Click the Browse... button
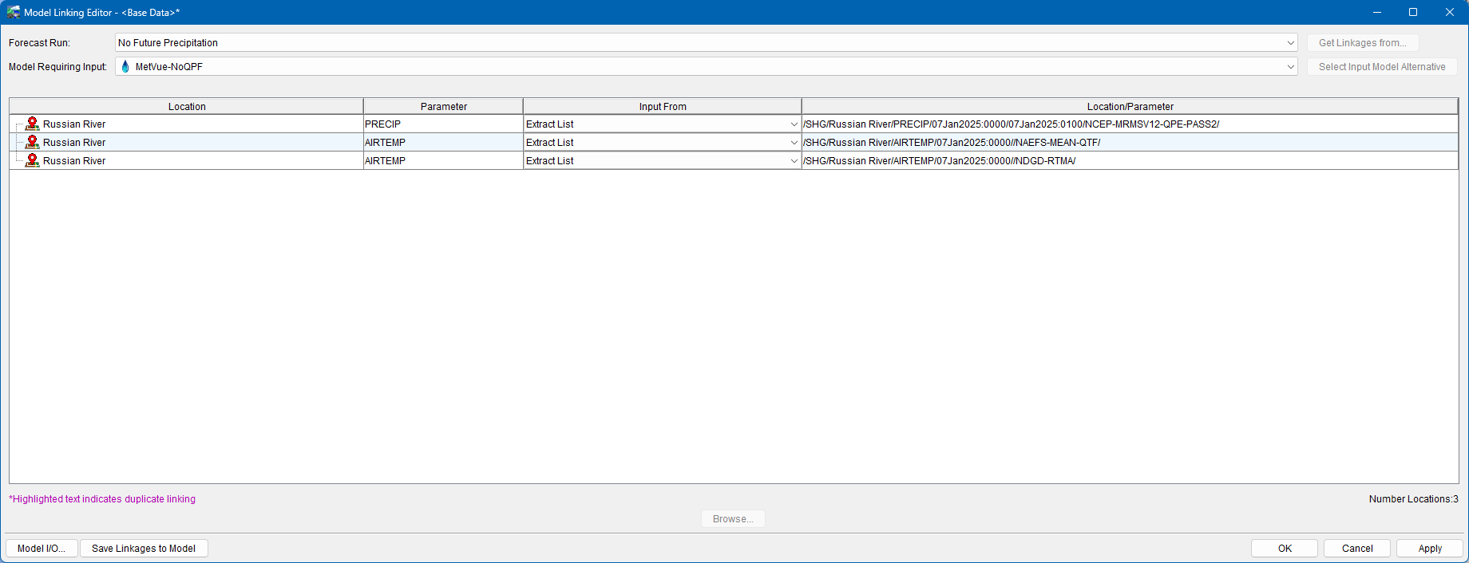Image resolution: width=1469 pixels, height=563 pixels. [x=733, y=519]
